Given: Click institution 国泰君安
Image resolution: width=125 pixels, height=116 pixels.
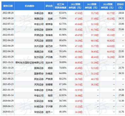Looking at the screenshot, I should click(39, 74).
